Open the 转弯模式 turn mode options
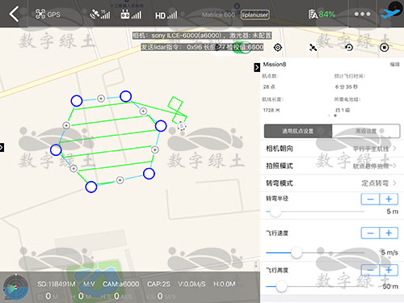This screenshot has height=303, width=404. click(x=332, y=183)
